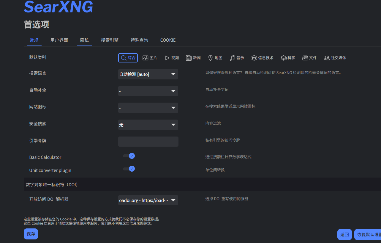
Task: Toggle the Basic Calculator switch
Action: [129, 156]
